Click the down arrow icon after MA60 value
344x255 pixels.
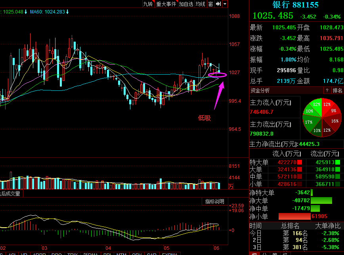tap(67, 12)
